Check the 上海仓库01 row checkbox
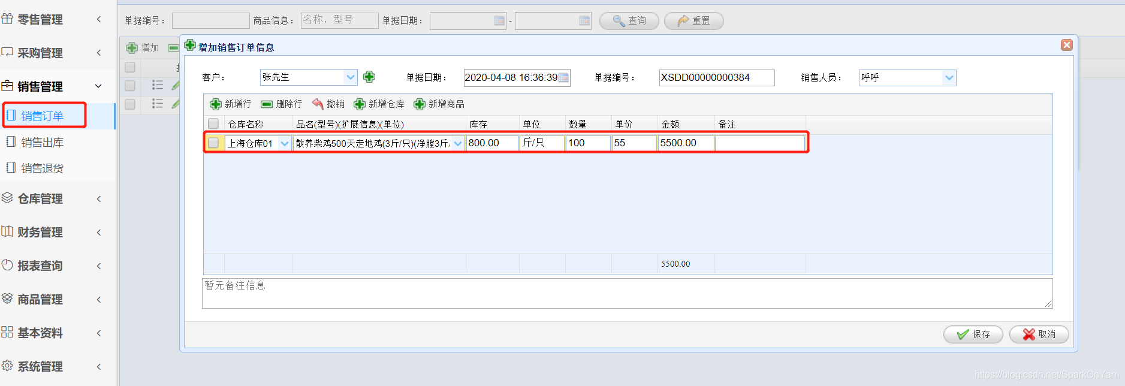The height and width of the screenshot is (386, 1125). click(213, 143)
